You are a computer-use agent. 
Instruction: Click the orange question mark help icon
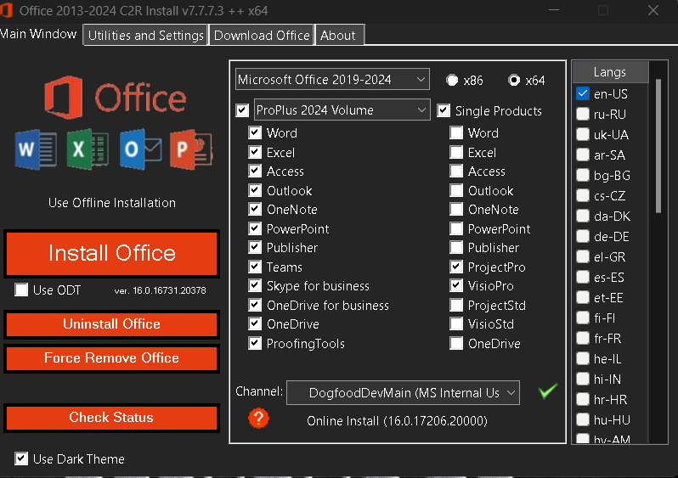[x=258, y=419]
